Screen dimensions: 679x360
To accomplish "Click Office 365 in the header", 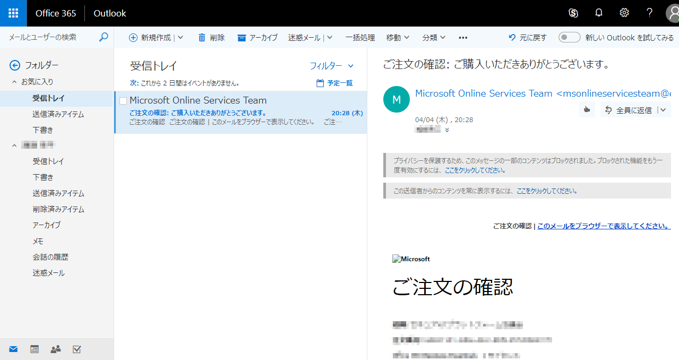I will coord(56,13).
